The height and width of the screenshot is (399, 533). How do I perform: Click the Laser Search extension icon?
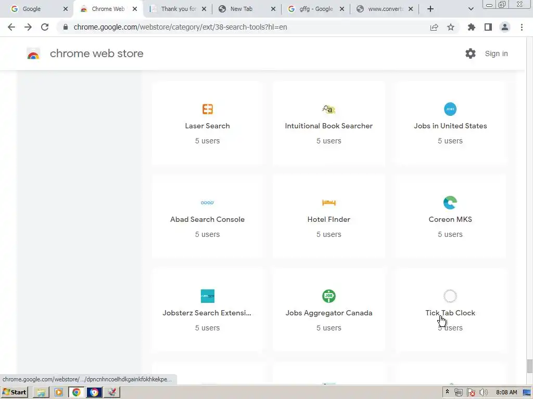[207, 109]
